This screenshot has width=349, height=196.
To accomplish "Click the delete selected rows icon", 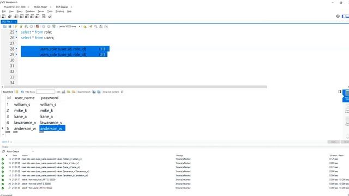I will [x=74, y=92].
